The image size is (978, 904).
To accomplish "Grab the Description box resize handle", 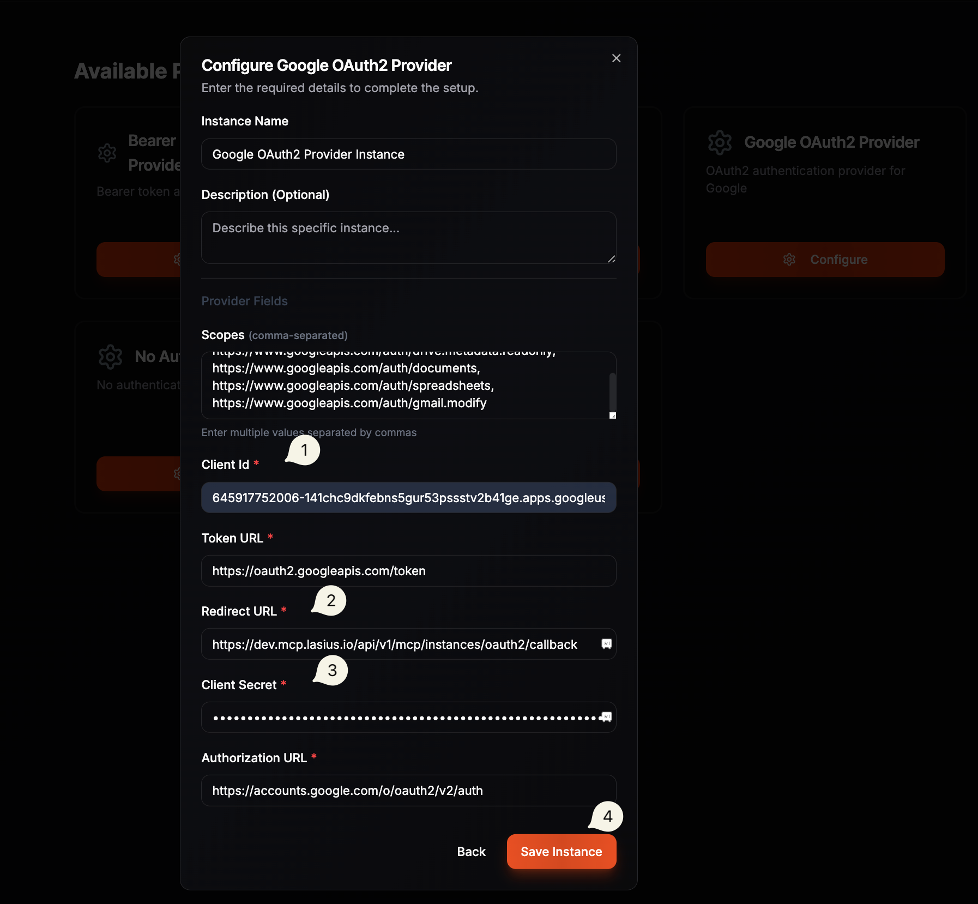I will pos(612,260).
